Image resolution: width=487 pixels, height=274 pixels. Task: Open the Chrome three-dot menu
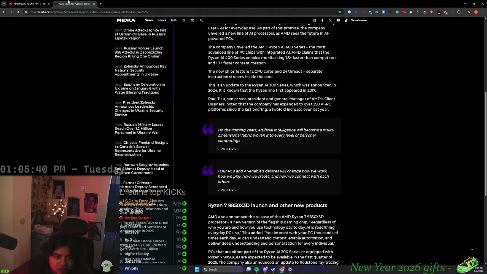[482, 12]
